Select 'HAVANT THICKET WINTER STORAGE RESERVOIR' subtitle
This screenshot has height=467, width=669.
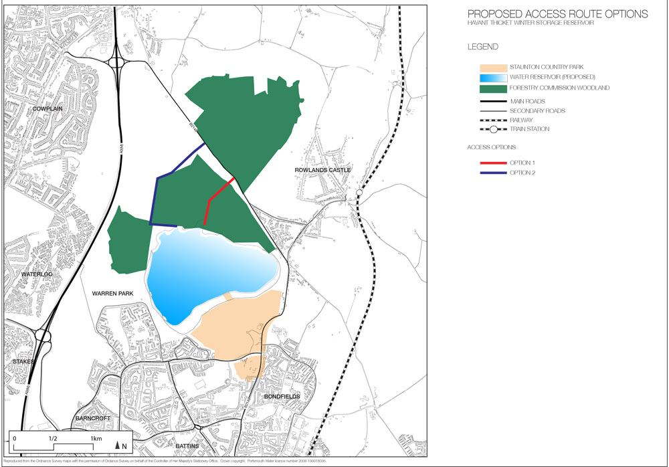(x=531, y=23)
